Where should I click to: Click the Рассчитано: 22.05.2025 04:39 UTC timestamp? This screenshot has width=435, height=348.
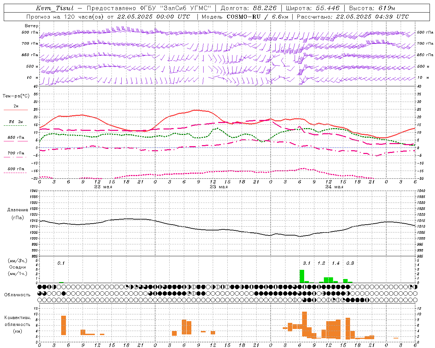coord(353,17)
